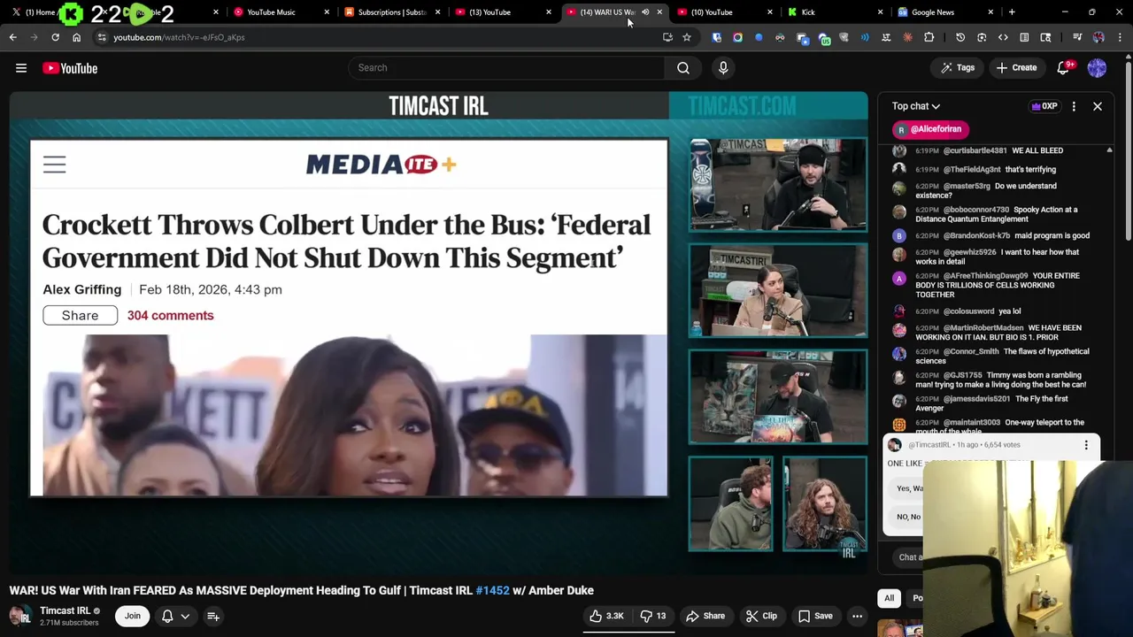
Task: Close the live chat panel
Action: (1097, 106)
